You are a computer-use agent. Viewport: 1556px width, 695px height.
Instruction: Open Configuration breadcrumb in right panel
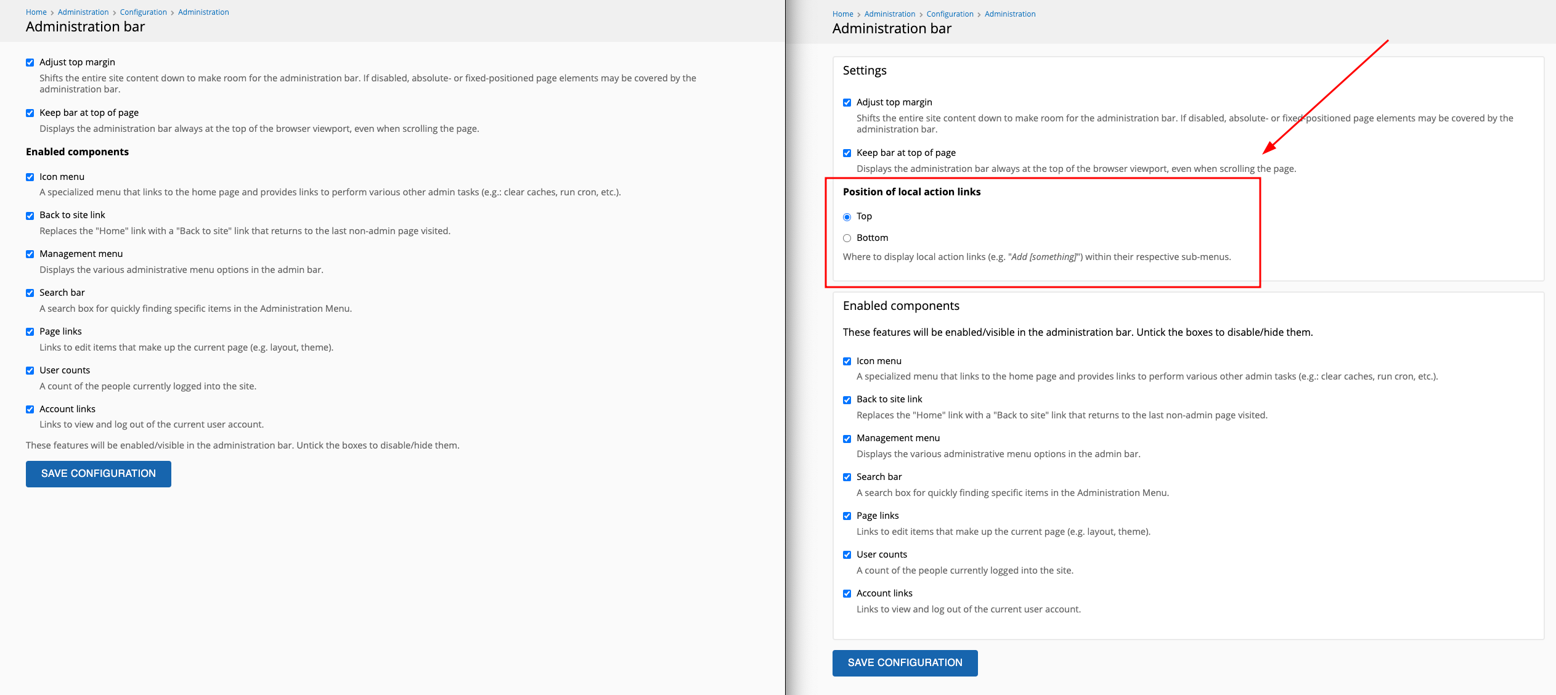click(950, 14)
